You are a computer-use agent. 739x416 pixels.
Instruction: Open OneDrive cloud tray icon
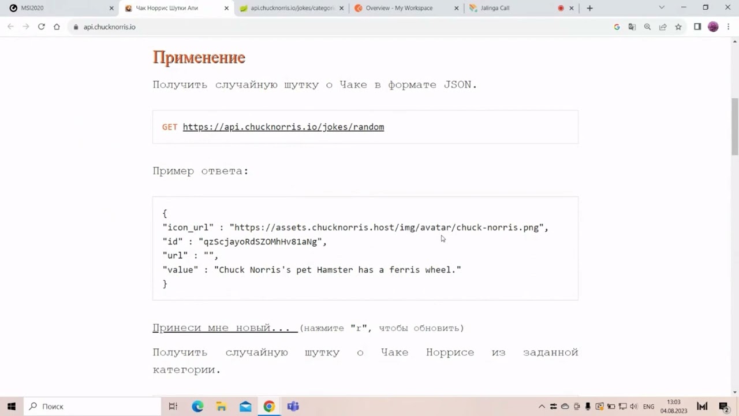pos(565,406)
